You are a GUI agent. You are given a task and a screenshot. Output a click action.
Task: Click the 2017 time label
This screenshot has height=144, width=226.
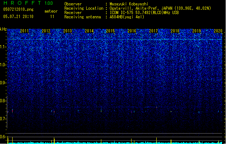[153, 31]
